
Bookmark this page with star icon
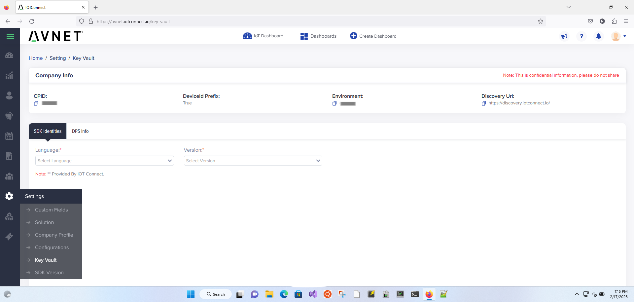[541, 21]
